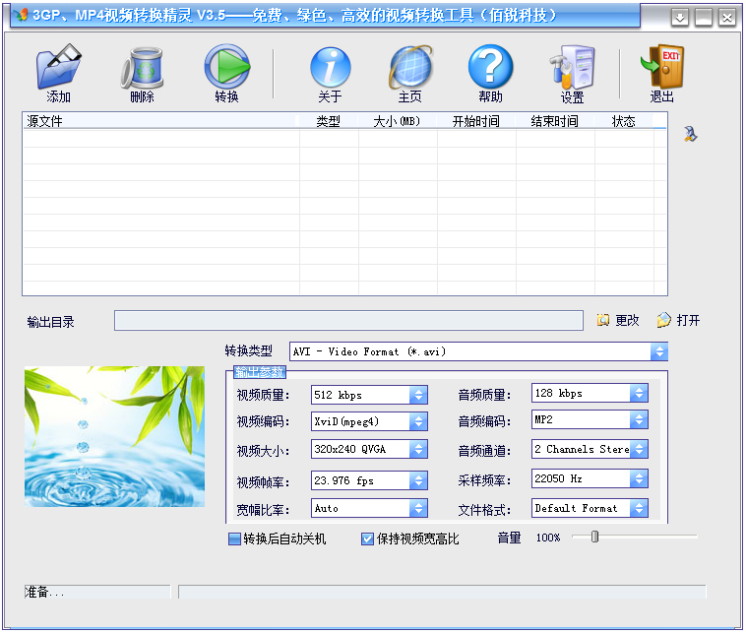Click the 源文件 column header in file list
Viewport: 746px width, 633px height.
[x=157, y=121]
